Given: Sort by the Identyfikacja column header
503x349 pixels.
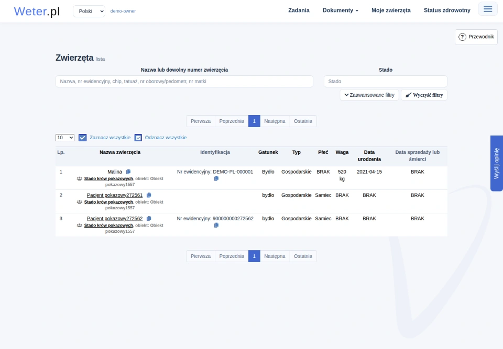Looking at the screenshot, I should pyautogui.click(x=215, y=152).
